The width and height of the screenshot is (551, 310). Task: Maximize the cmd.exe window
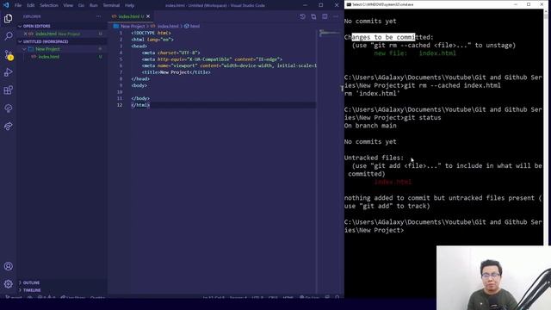point(529,4)
